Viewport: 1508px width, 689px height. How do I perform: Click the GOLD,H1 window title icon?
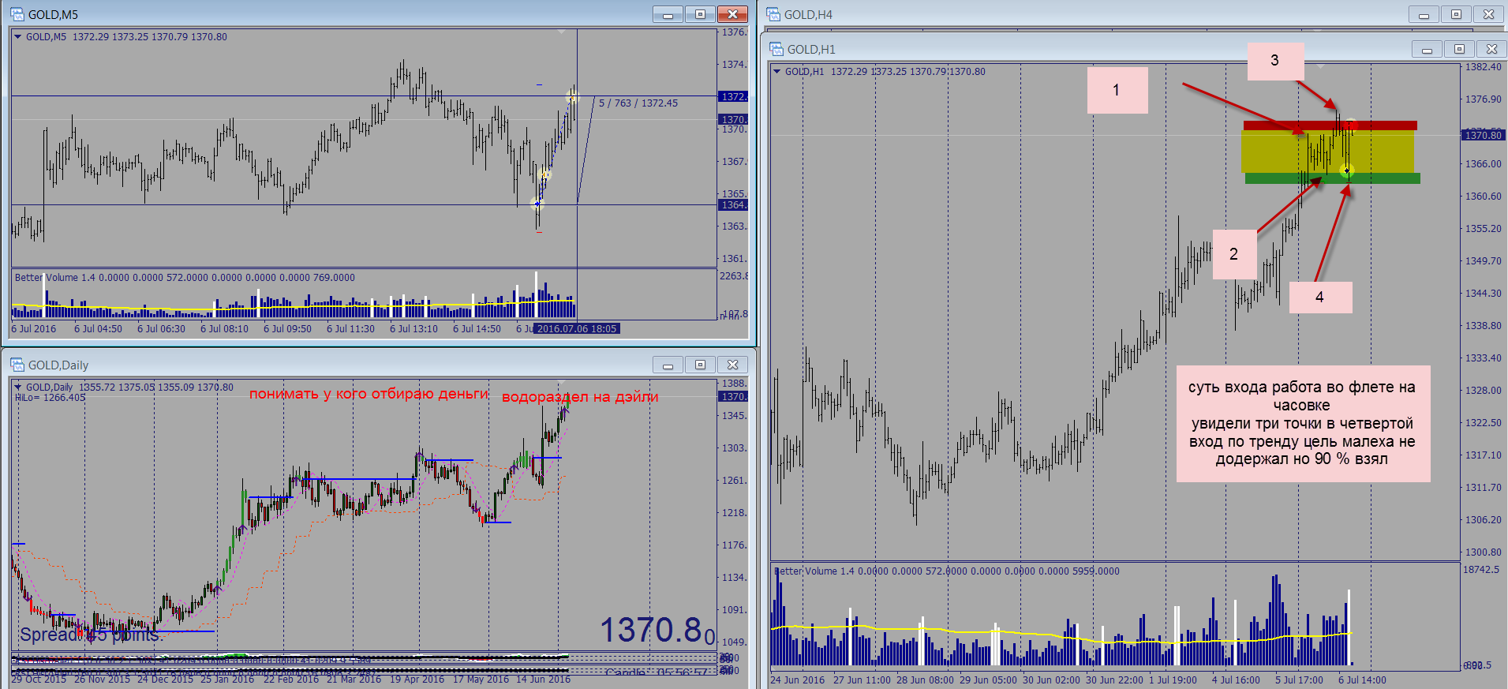click(776, 49)
